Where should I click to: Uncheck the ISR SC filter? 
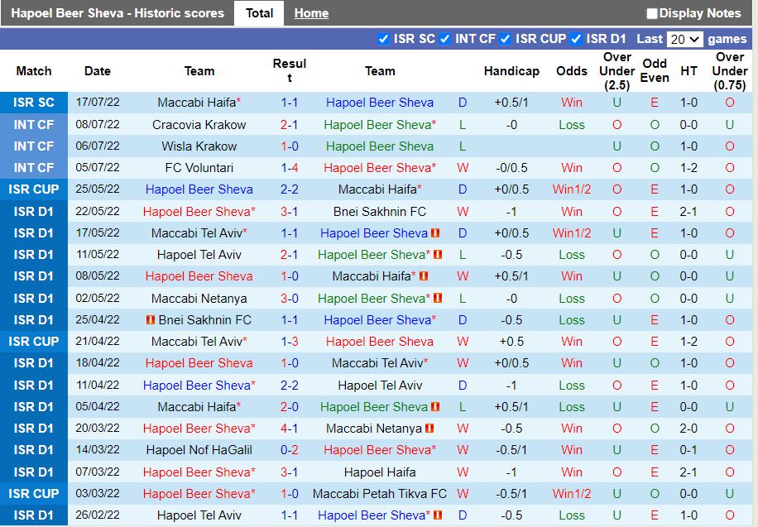click(383, 38)
